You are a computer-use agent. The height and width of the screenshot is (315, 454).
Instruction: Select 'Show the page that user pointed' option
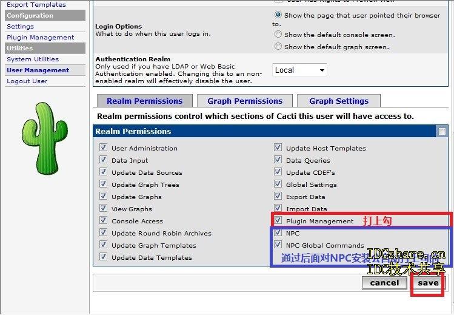click(x=278, y=15)
